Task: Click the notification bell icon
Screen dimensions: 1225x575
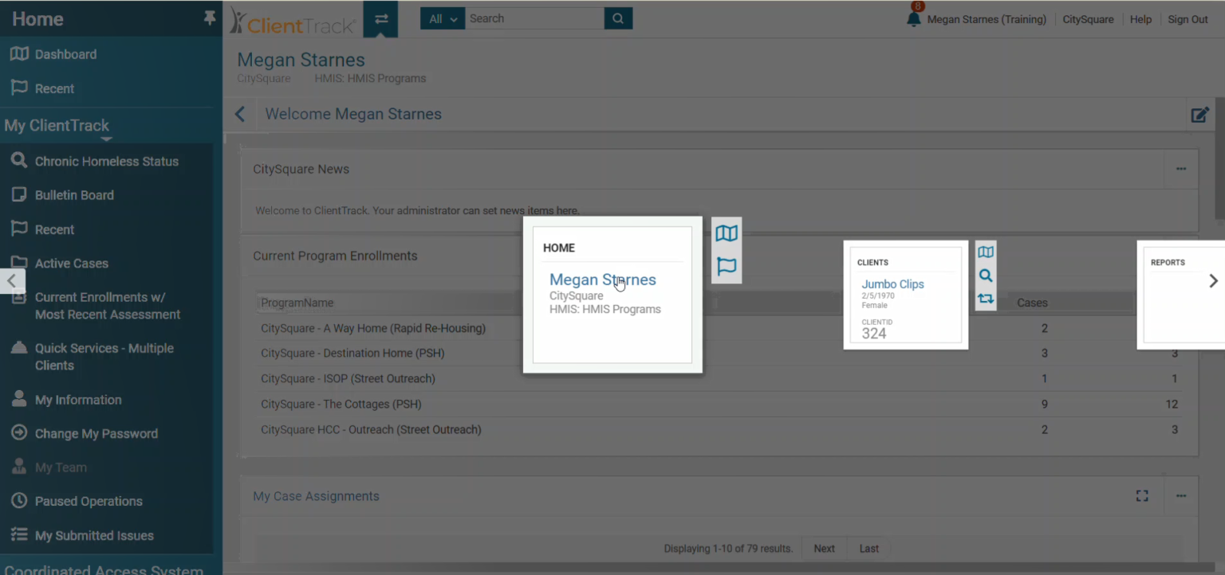Action: (x=914, y=19)
